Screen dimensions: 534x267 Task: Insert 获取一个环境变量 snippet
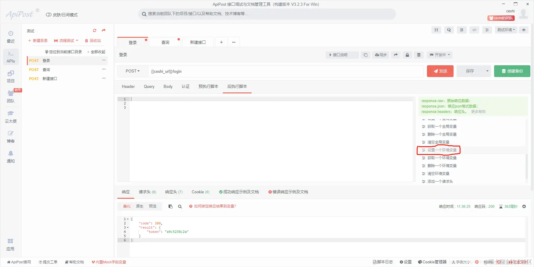pos(442,158)
